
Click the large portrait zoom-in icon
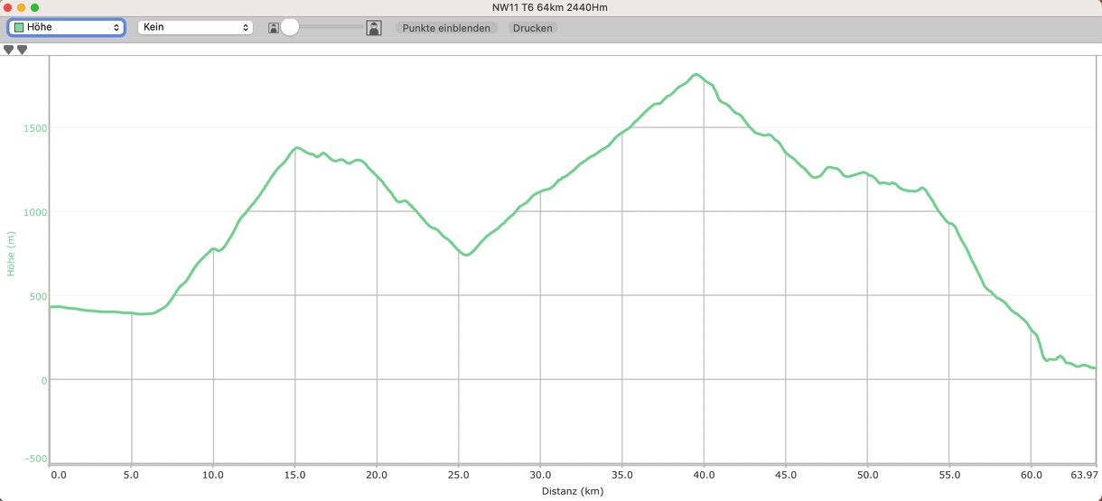coord(374,28)
